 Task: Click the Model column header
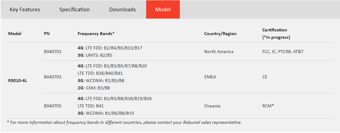[x=15, y=34]
